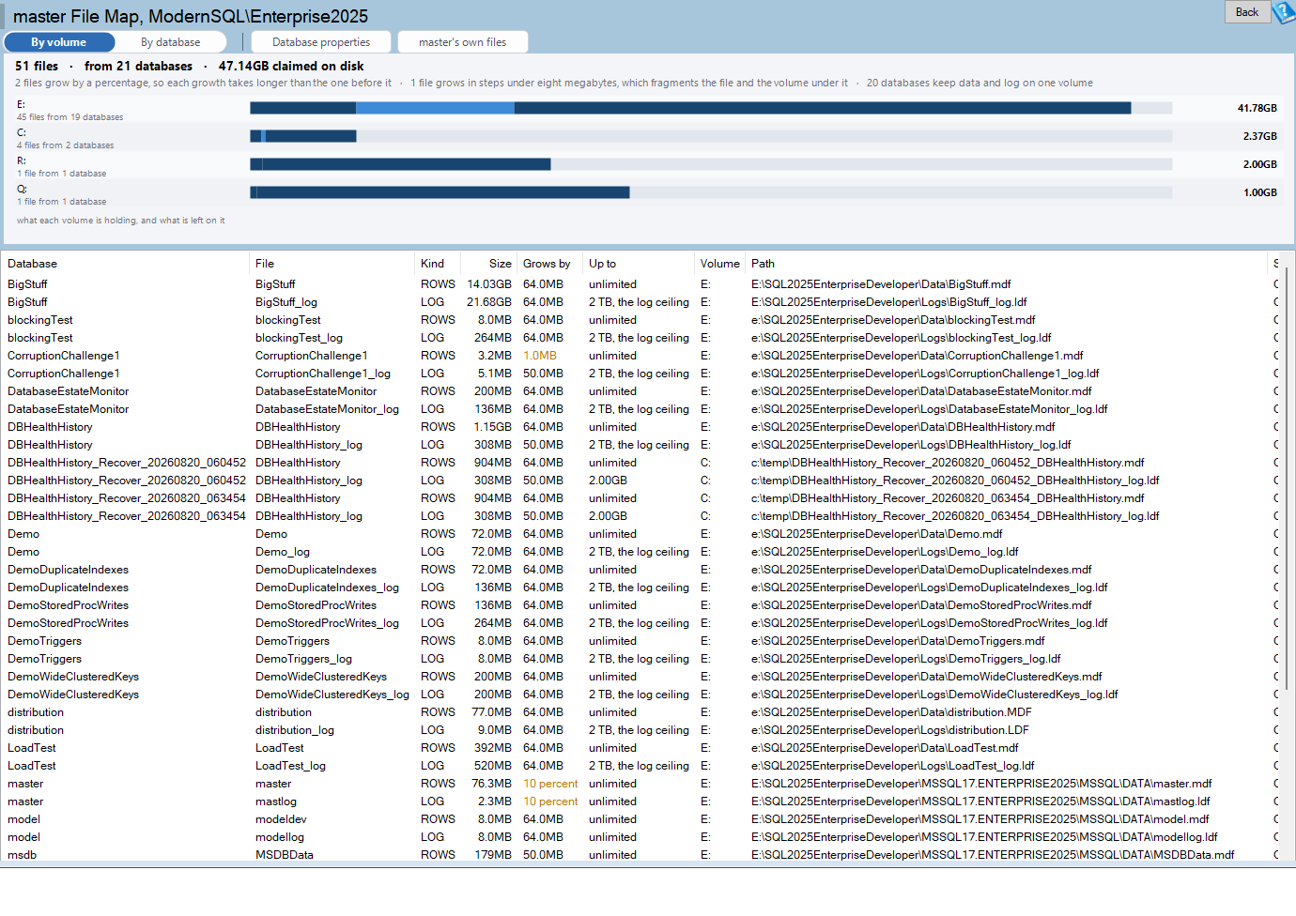The width and height of the screenshot is (1296, 916).
Task: Select the E: volume usage bar
Action: 711,108
